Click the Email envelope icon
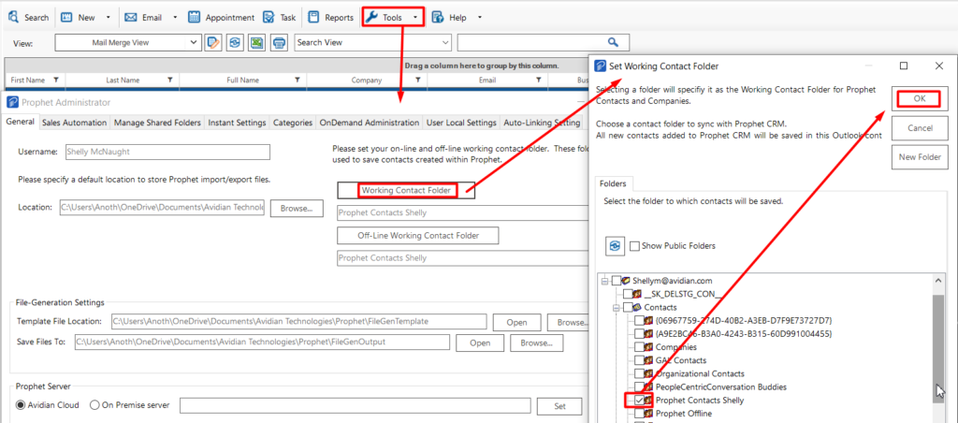Screen dimensions: 958x423 click(130, 17)
